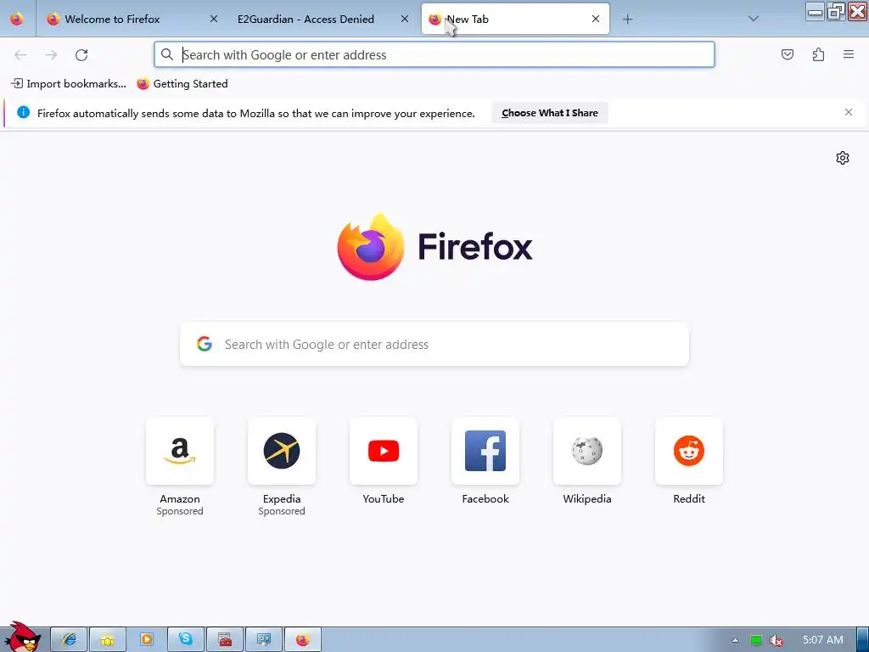Go forward one page
Viewport: 869px width, 652px height.
(x=51, y=55)
